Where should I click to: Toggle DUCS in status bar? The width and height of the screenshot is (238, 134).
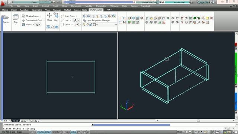point(74,132)
